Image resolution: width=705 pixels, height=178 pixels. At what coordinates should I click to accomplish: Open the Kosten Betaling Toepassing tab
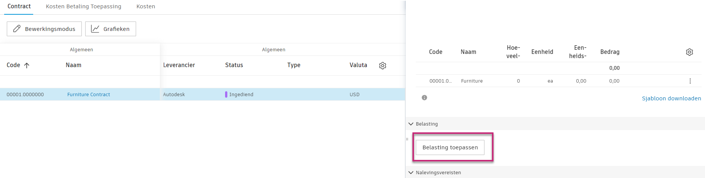point(84,6)
